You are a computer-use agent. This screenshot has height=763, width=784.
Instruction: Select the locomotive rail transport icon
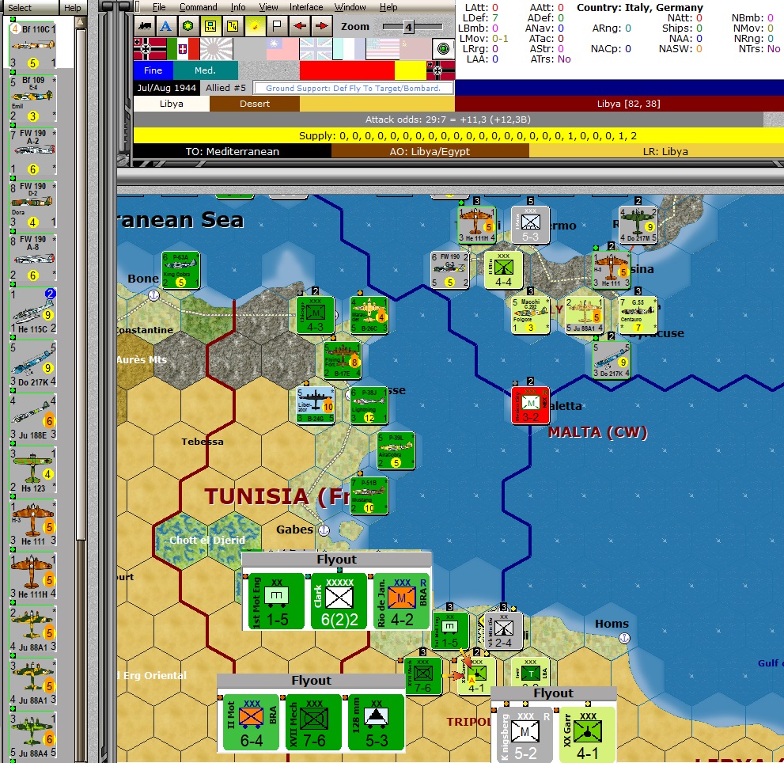(146, 26)
